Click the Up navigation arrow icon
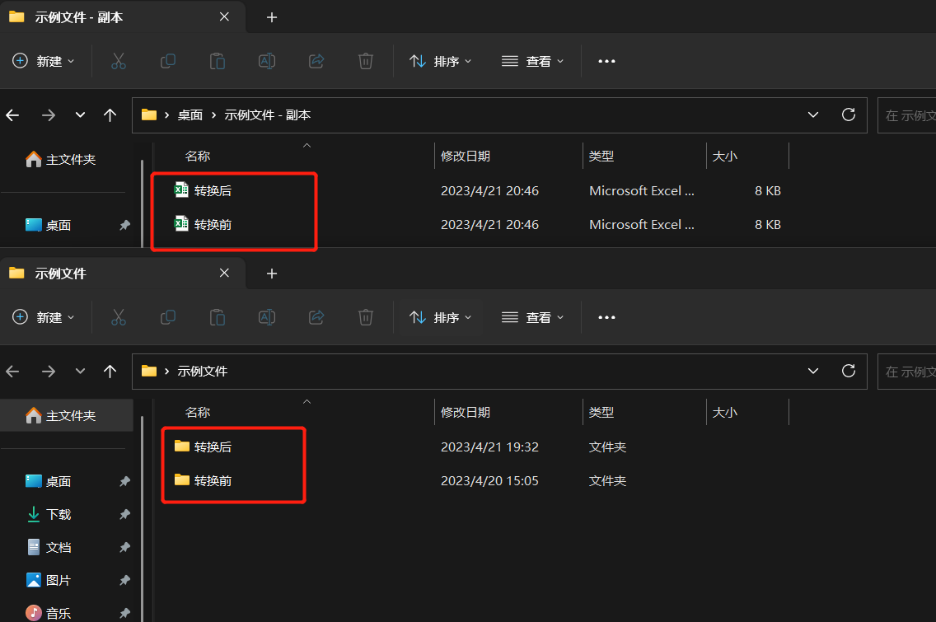936x622 pixels. tap(110, 115)
